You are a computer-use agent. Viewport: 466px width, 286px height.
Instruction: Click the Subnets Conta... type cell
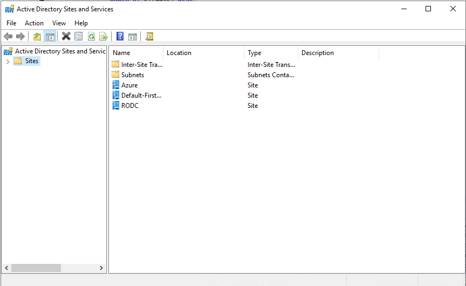pyautogui.click(x=270, y=75)
